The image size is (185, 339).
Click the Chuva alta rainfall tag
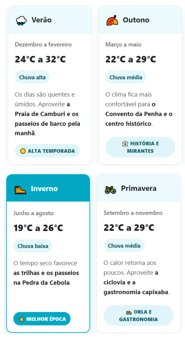click(32, 77)
